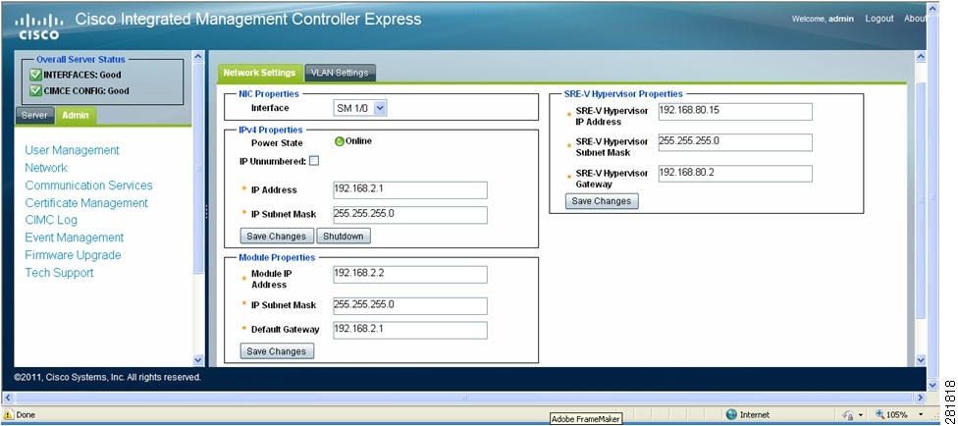
Task: Click main panel scrollbar down arrow
Action: (921, 360)
